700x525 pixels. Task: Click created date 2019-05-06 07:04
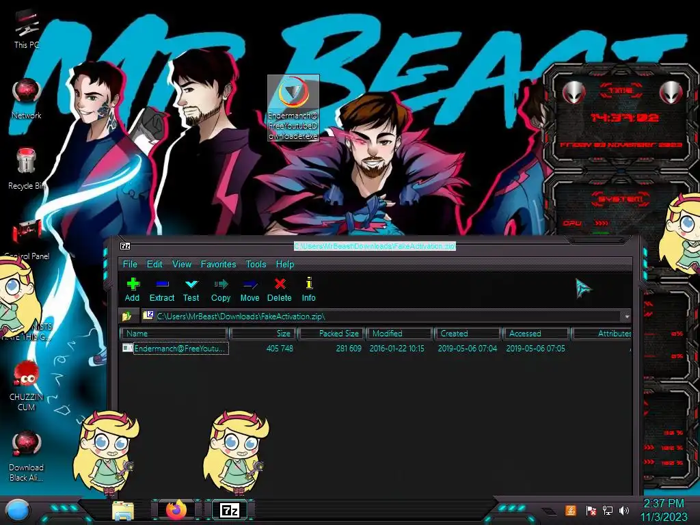(x=467, y=348)
